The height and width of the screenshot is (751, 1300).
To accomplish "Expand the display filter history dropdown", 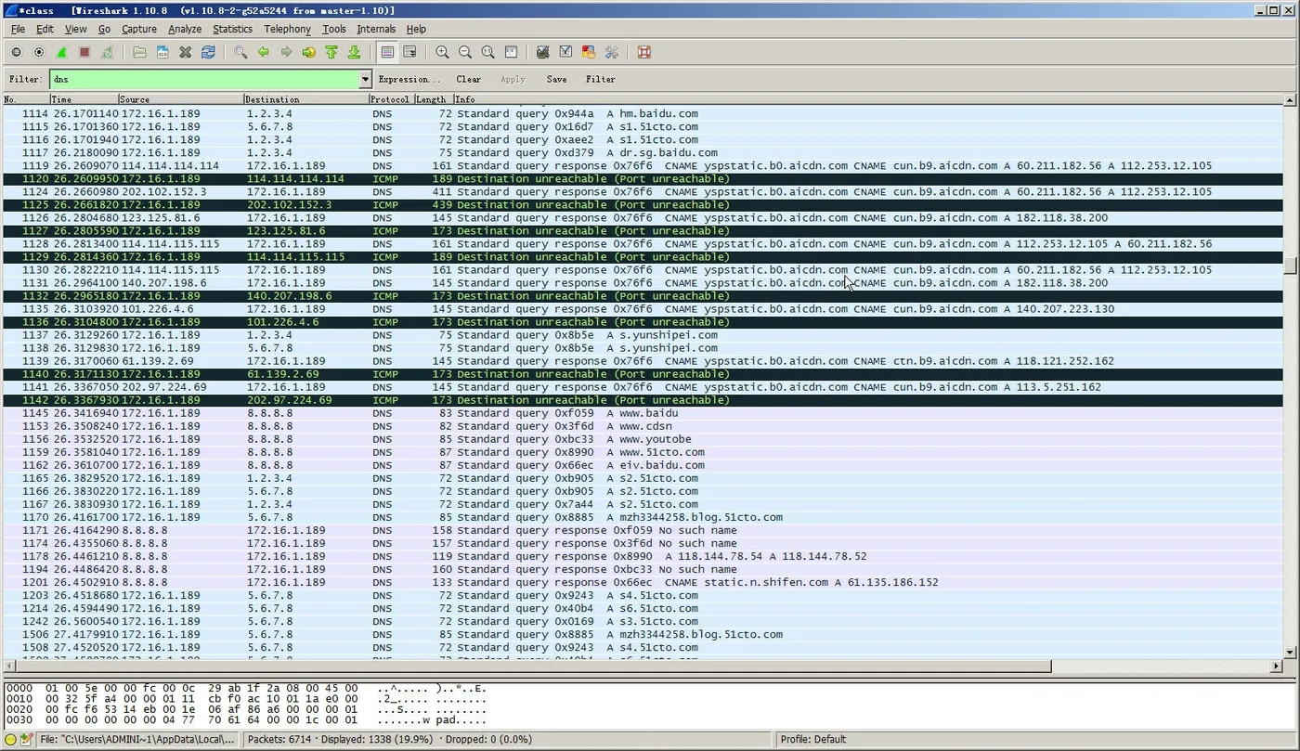I will pos(365,80).
